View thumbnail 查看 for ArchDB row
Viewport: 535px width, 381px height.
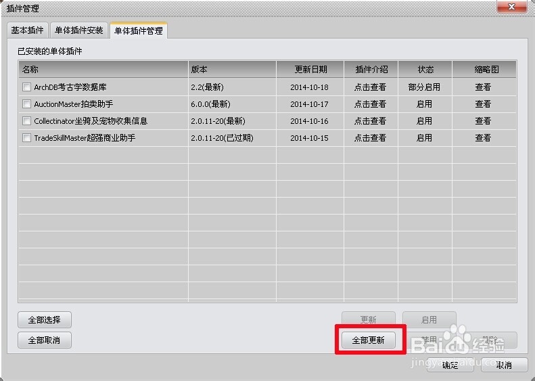pos(483,87)
